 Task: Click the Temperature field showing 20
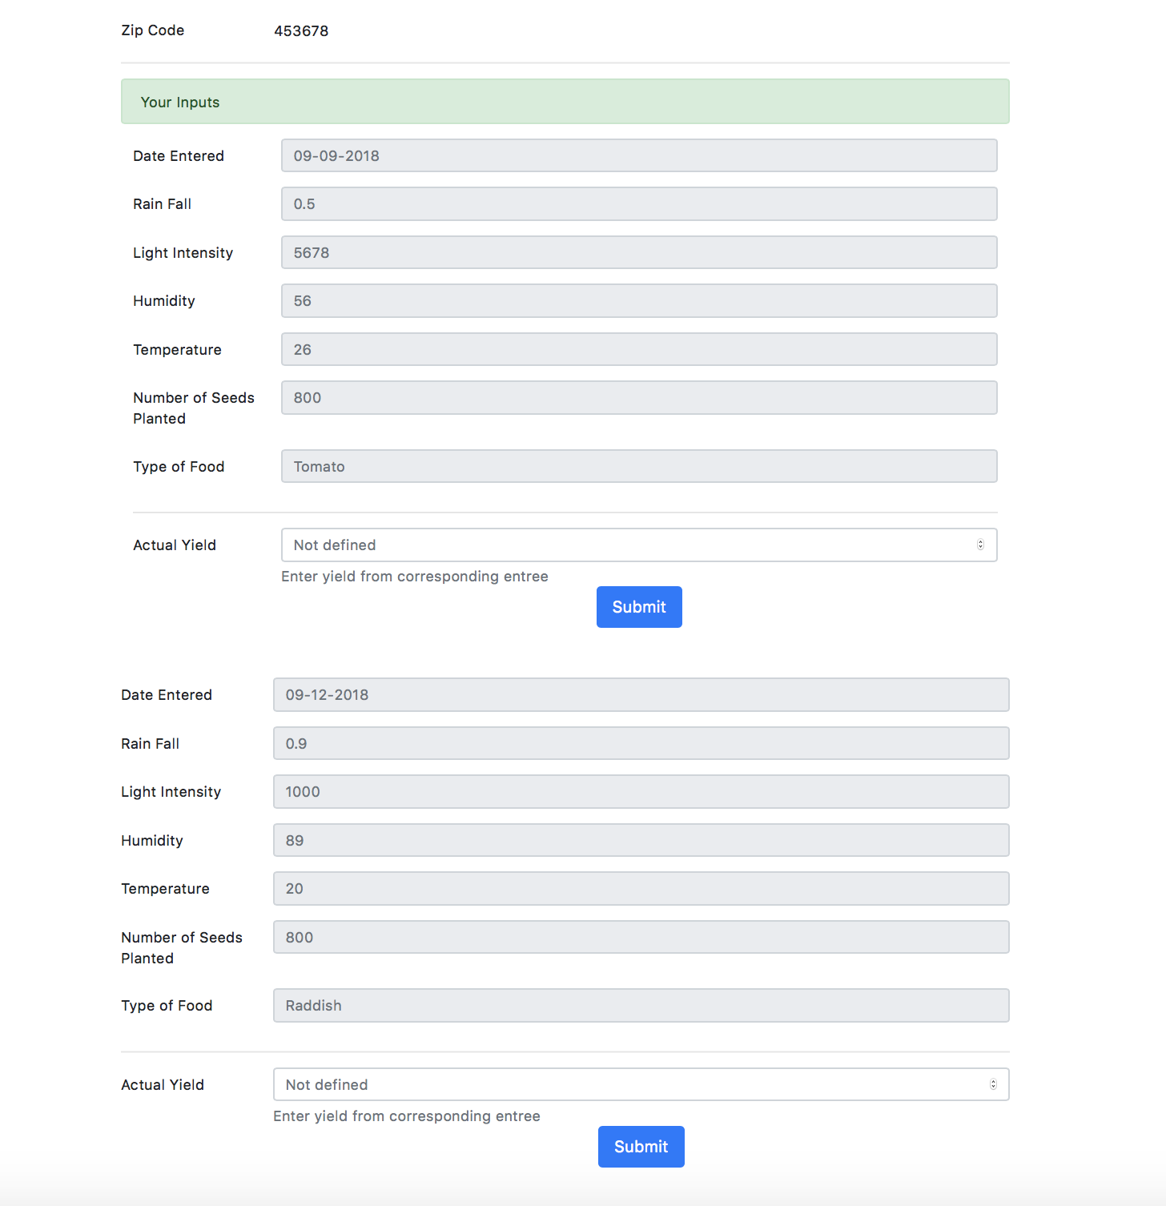pos(641,889)
